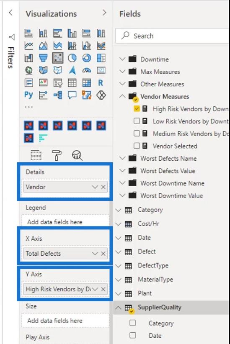This screenshot has height=344, width=230.
Task: Select the gauge visualization
Action: [x=87, y=70]
